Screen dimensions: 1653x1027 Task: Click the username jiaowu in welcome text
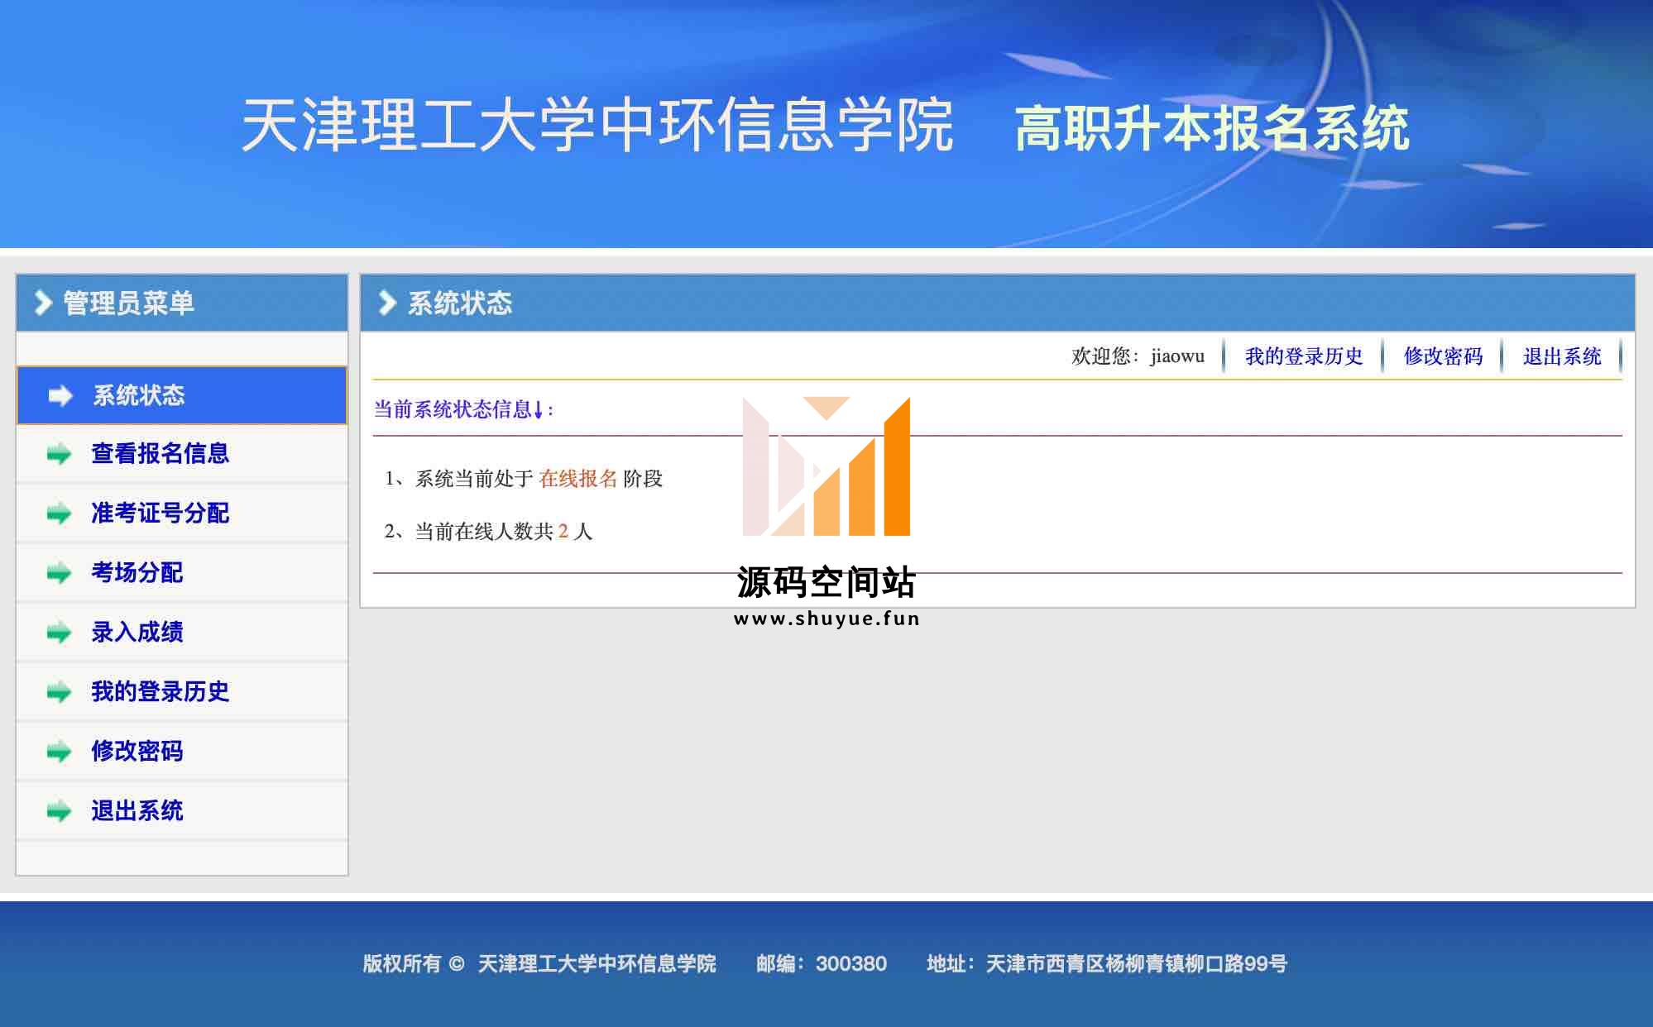(x=1177, y=356)
